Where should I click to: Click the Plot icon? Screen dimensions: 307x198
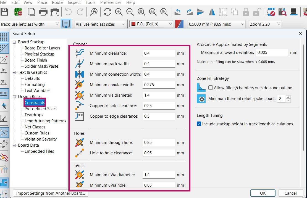click(x=55, y=12)
